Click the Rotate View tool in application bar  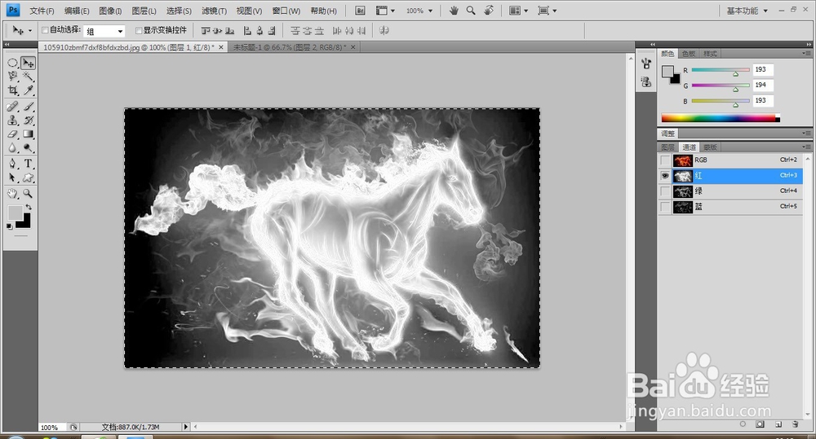pyautogui.click(x=488, y=11)
